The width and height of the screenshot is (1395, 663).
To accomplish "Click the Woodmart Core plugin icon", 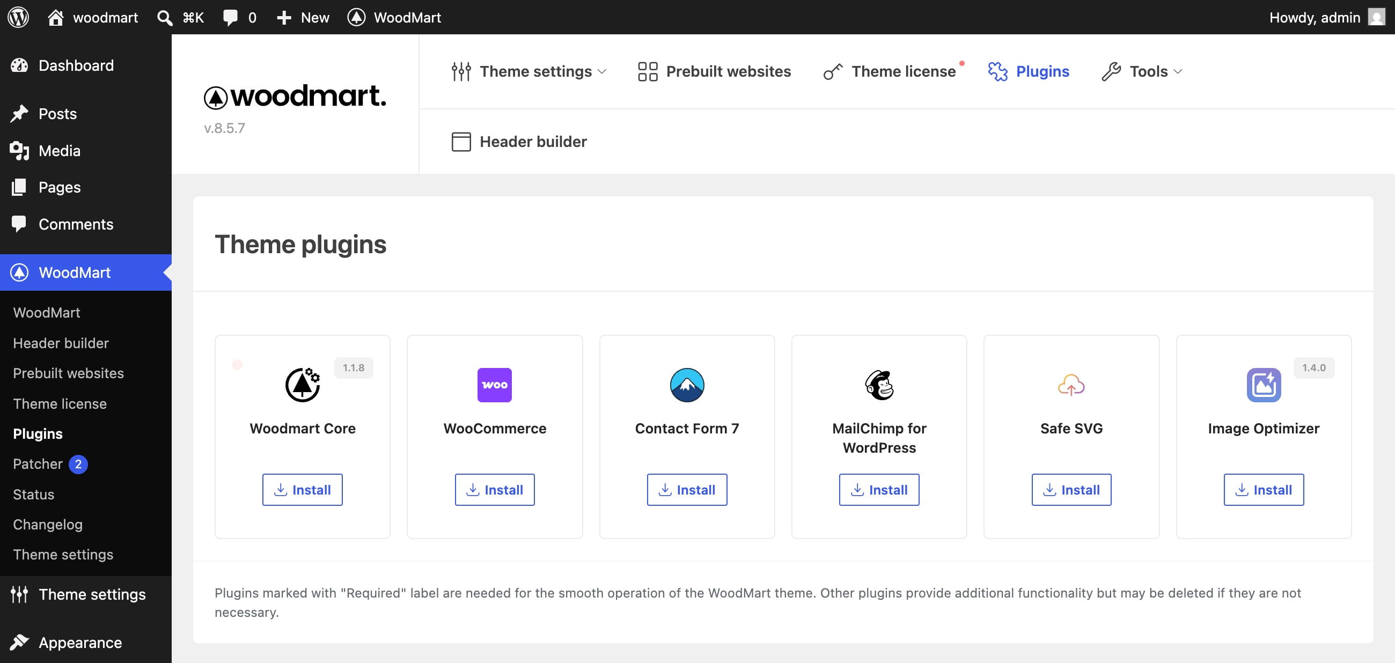I will (303, 385).
